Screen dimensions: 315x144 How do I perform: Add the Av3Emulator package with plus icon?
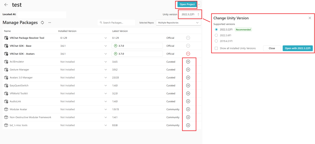[x=188, y=62]
